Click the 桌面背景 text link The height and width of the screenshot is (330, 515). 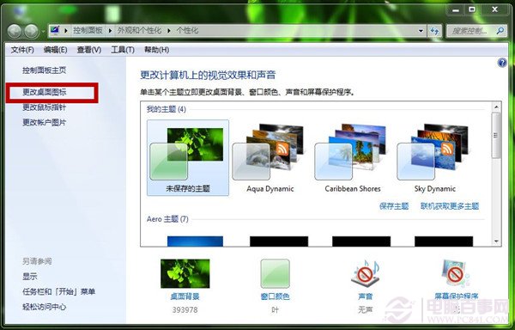tap(185, 296)
